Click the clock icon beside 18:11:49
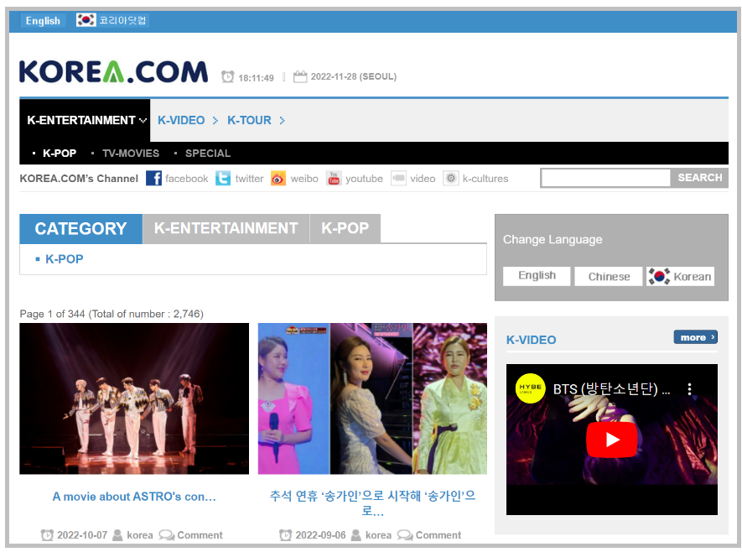This screenshot has height=552, width=742. (227, 76)
